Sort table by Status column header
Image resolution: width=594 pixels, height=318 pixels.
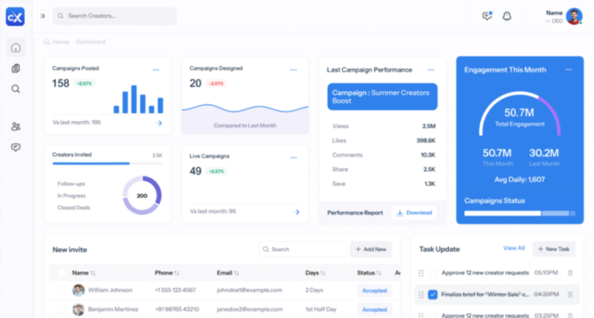(369, 273)
